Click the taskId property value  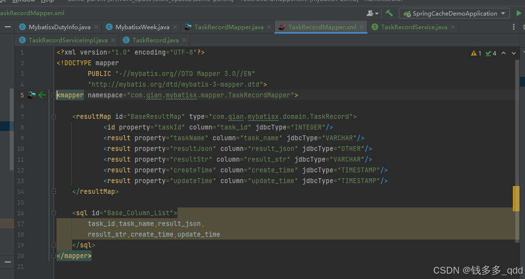point(170,128)
